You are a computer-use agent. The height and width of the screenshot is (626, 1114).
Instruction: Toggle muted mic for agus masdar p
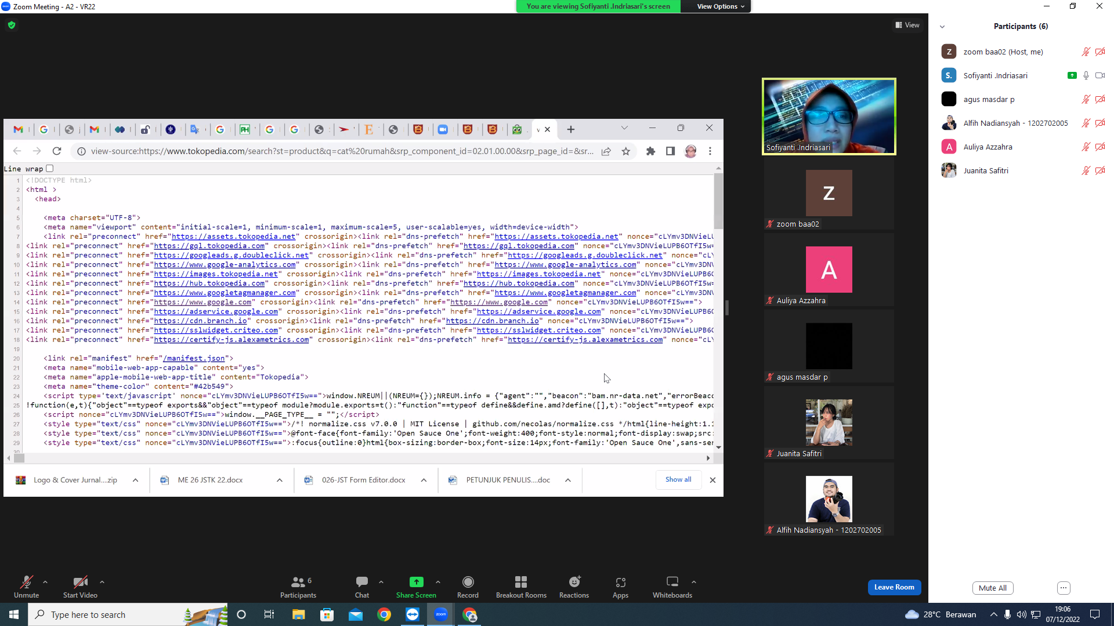coord(1086,99)
